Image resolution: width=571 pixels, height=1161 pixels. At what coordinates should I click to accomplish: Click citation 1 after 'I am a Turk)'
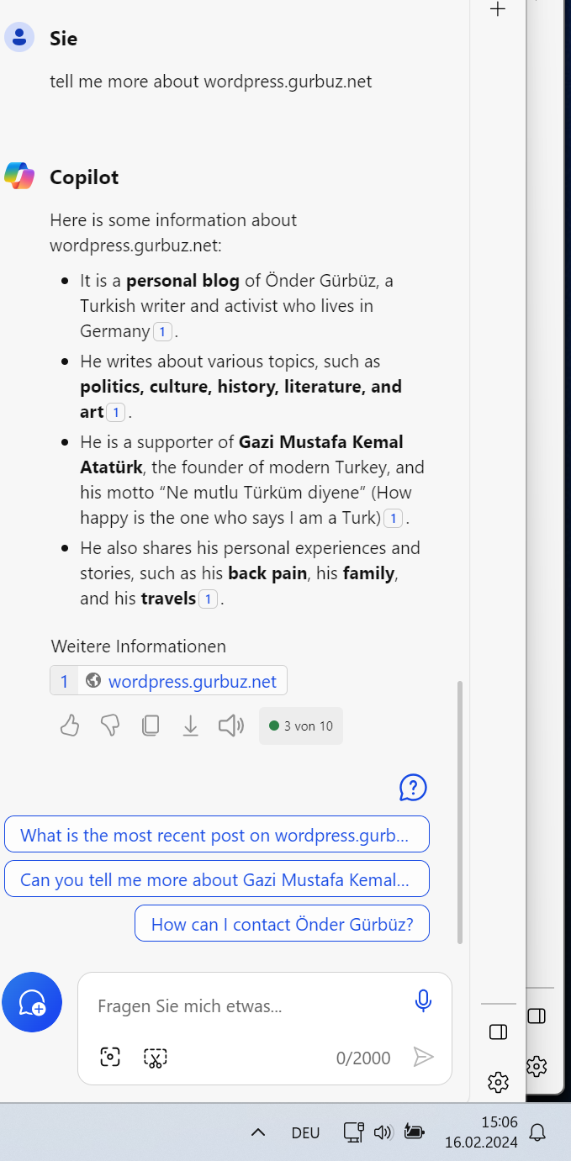coord(394,519)
